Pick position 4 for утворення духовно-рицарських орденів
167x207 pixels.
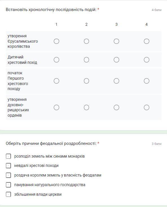point(146,107)
